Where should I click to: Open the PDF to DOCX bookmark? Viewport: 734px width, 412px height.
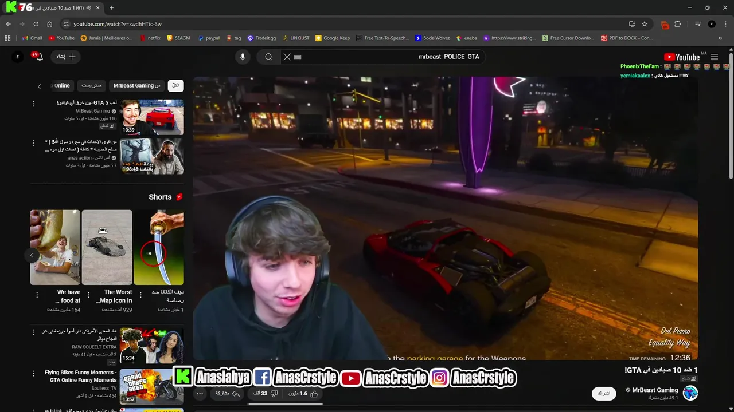[627, 38]
